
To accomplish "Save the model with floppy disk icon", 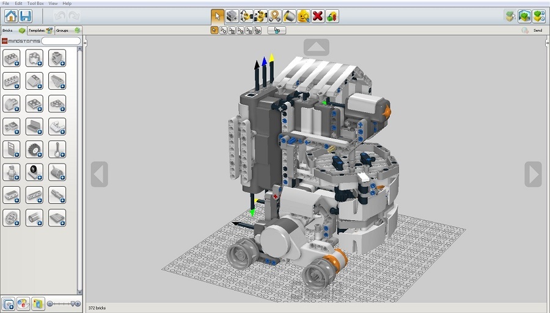I will pyautogui.click(x=26, y=16).
